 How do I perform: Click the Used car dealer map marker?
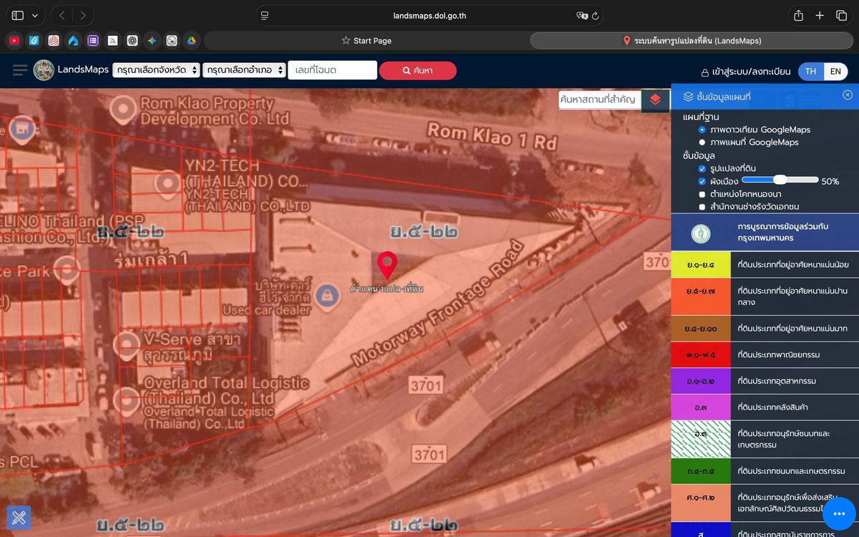[x=328, y=294]
